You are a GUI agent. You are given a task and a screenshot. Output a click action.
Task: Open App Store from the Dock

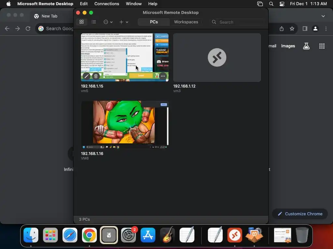148,235
